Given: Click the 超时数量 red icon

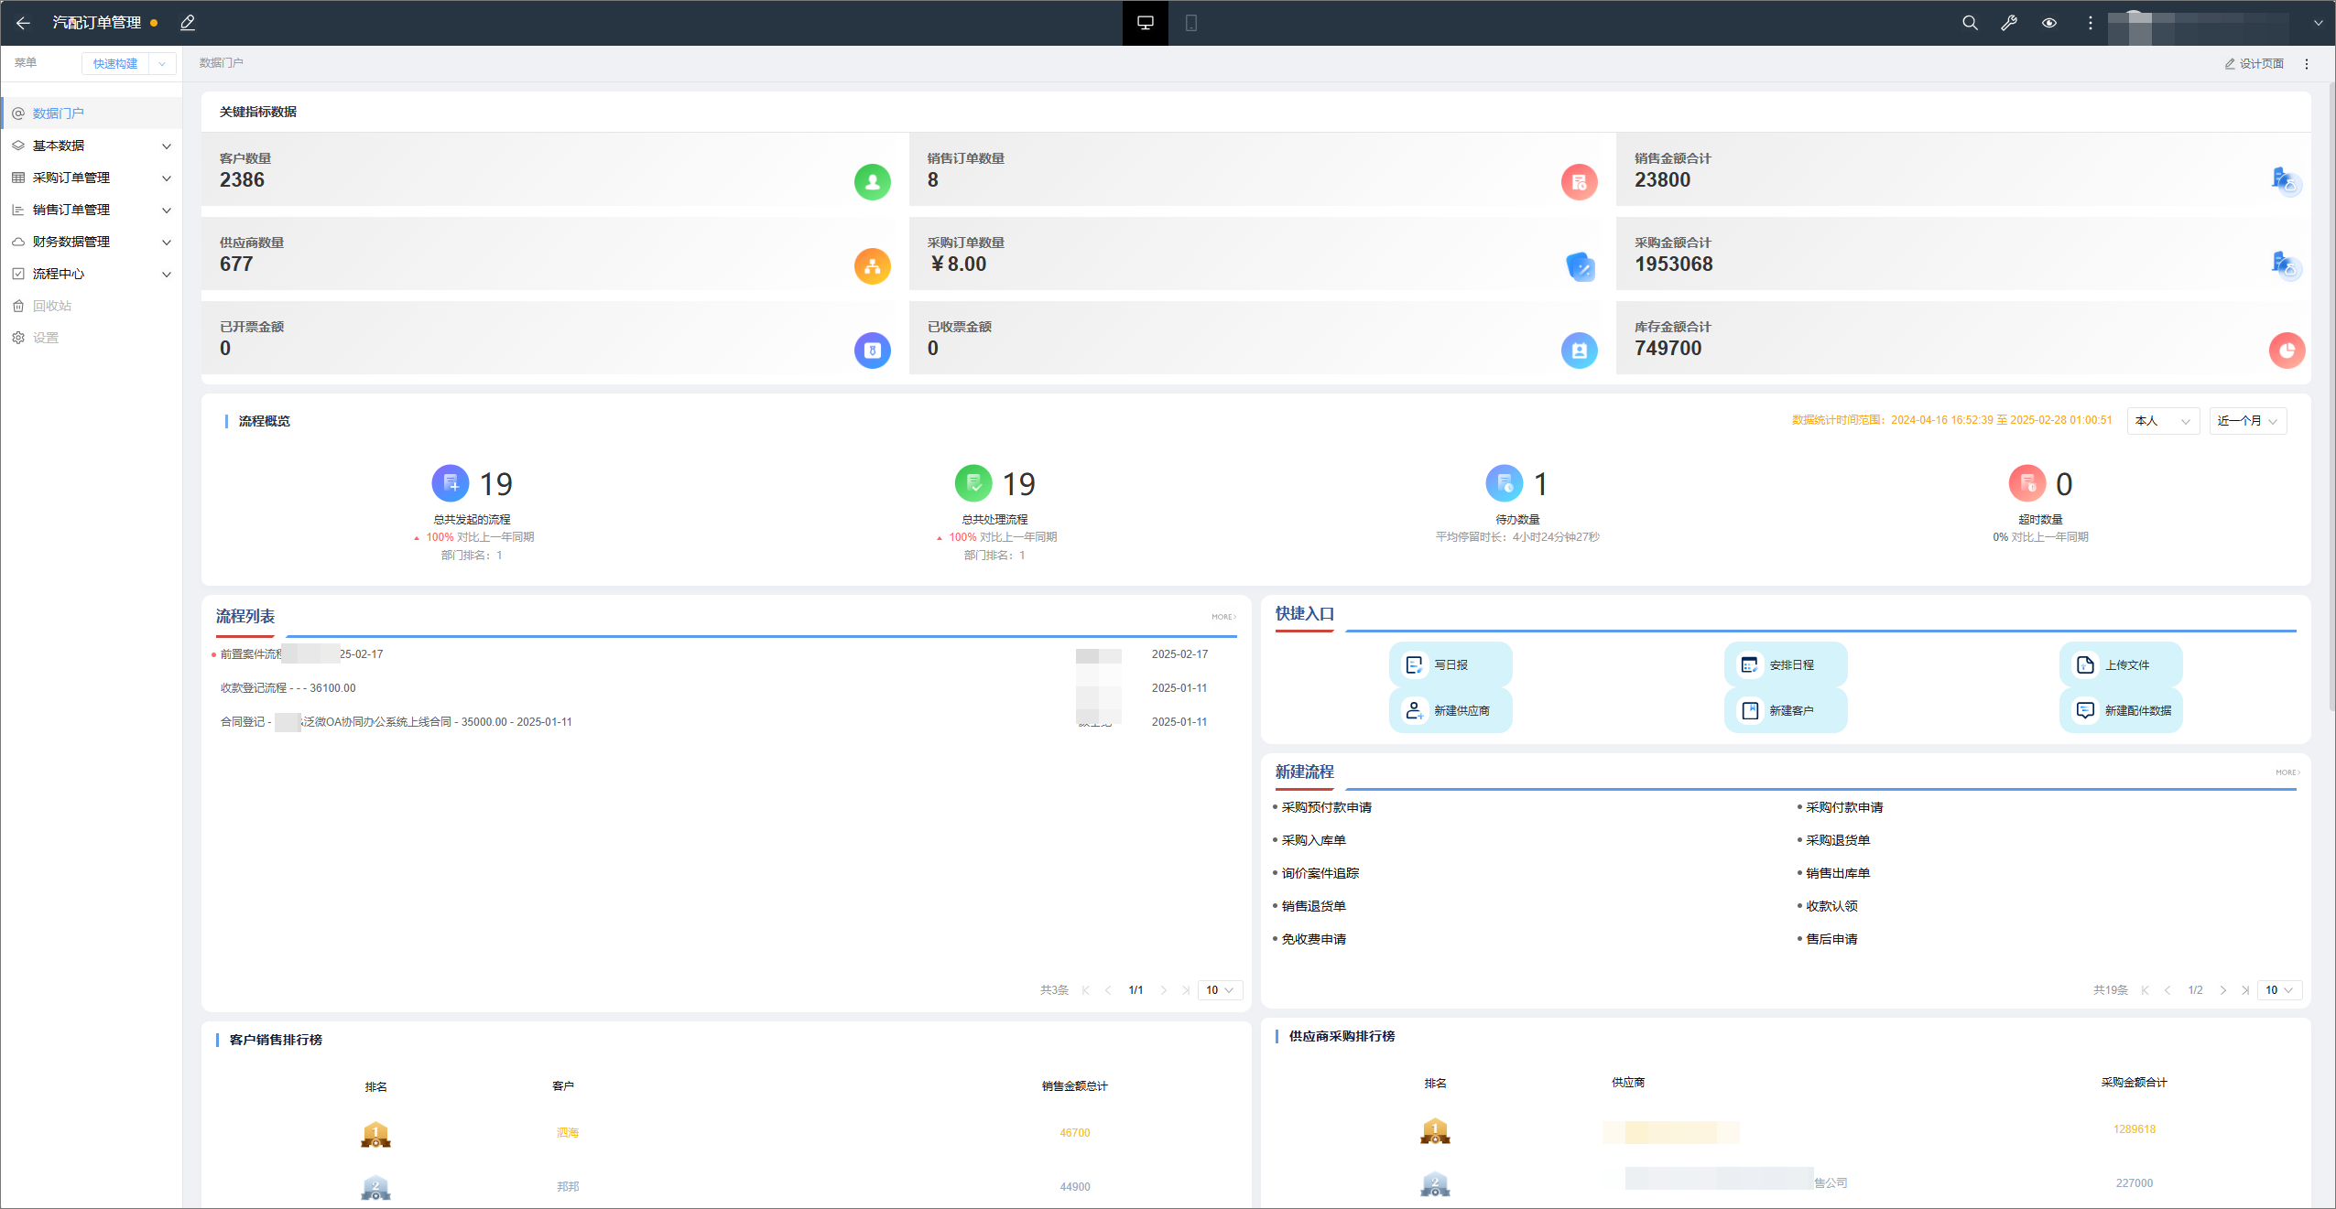Looking at the screenshot, I should (2026, 483).
